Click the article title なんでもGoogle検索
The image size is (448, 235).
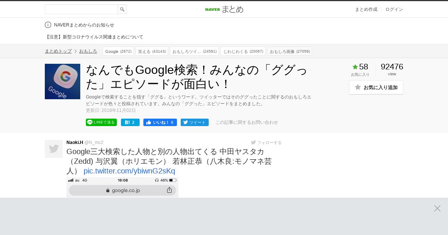[197, 77]
